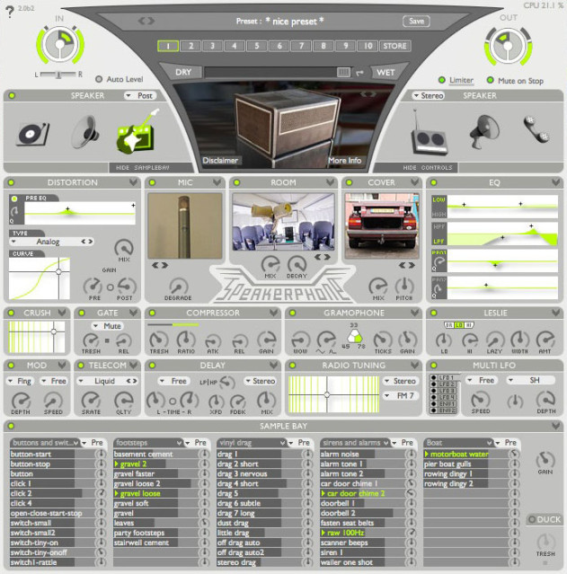Toggle Mute on Stop
567x574 pixels.
(x=490, y=80)
